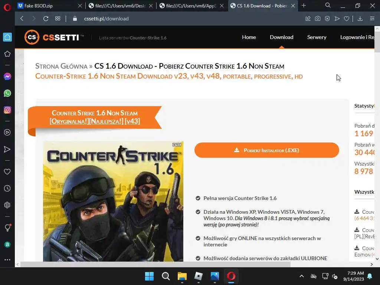
Task: Take a snapshot with the camera icon
Action: 318,19
